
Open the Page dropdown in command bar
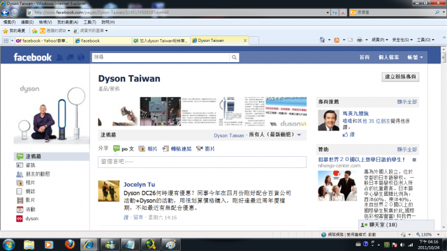(x=379, y=40)
